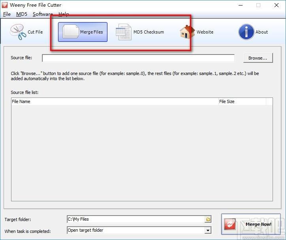Open the Help menu
Screen dimensions: 286x240
(64, 14)
